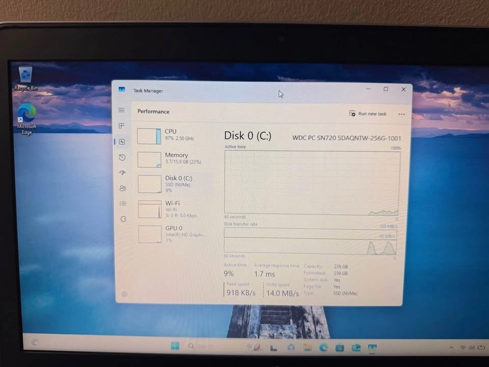Select the Performance page icon
The width and height of the screenshot is (489, 367).
click(122, 142)
